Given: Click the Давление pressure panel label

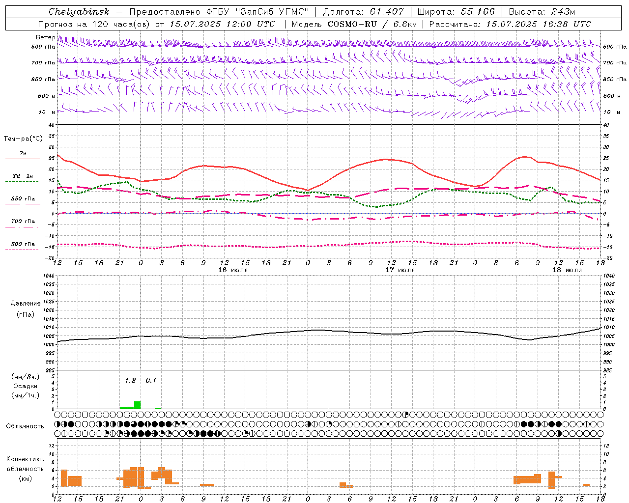Looking at the screenshot, I should tap(26, 304).
